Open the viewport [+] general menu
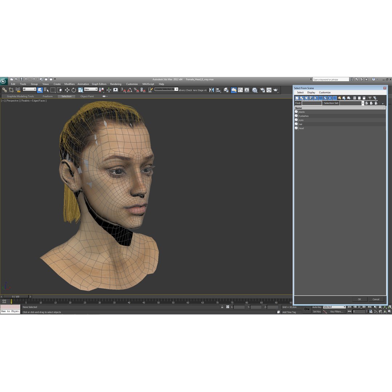Image resolution: width=392 pixels, height=392 pixels. pos(3,101)
